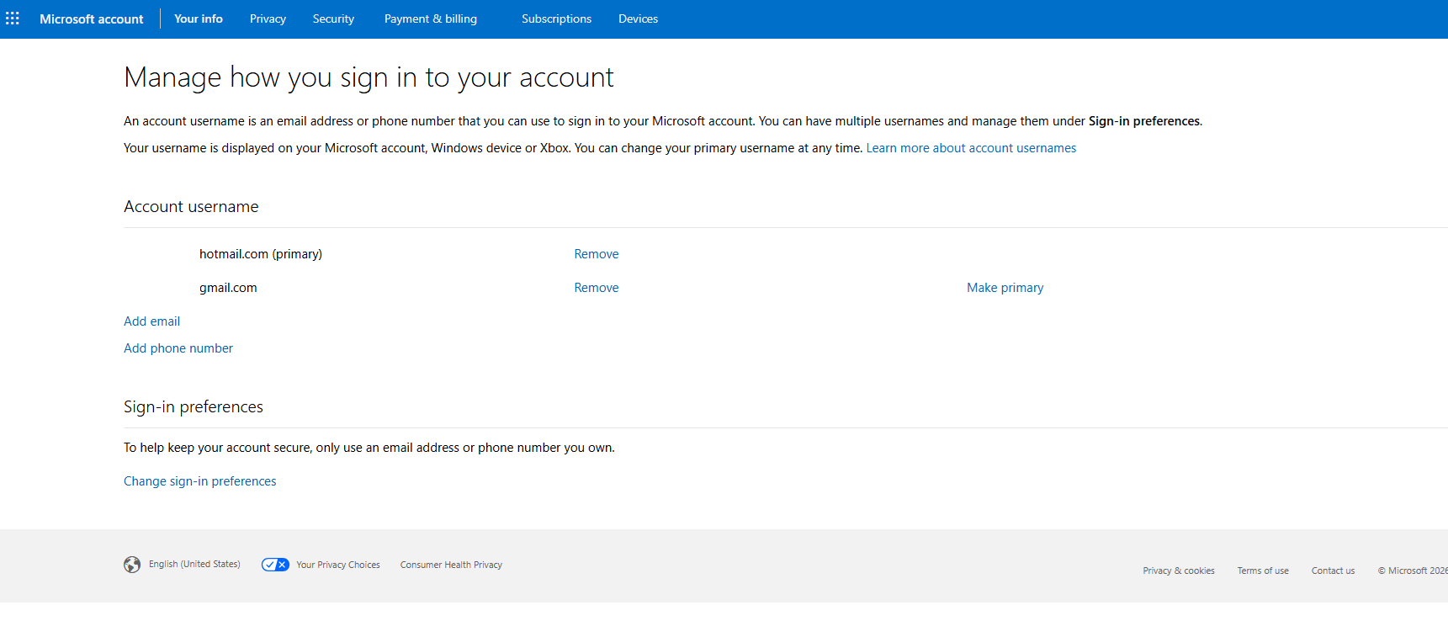This screenshot has width=1448, height=621.
Task: Open the app launcher grid icon
Action: click(13, 19)
